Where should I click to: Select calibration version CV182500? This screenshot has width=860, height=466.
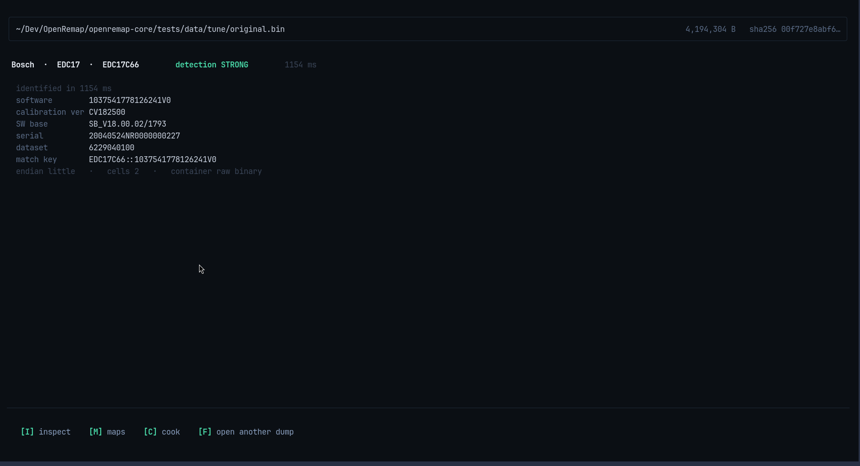pos(107,112)
